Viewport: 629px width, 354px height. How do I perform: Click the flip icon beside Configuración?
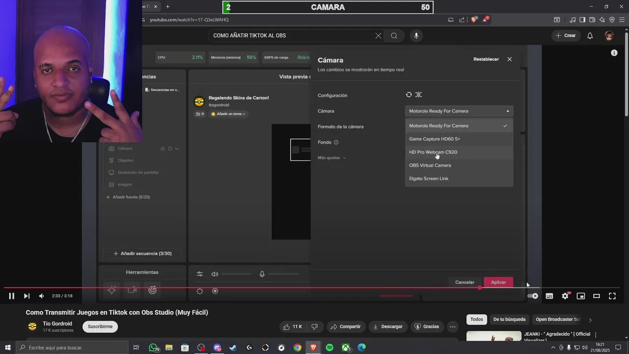(419, 95)
